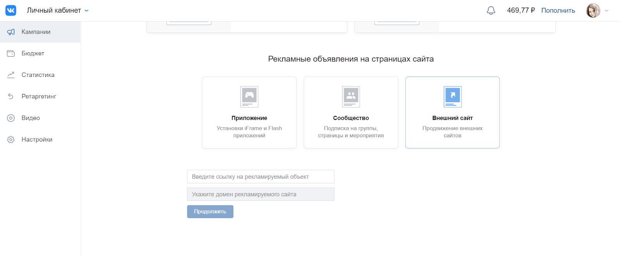Viewport: 620px width, 256px height.
Task: Open Настройки in the sidebar
Action: click(40, 140)
